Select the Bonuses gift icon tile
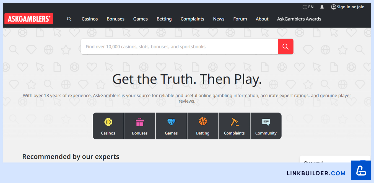374x183 pixels. (140, 126)
